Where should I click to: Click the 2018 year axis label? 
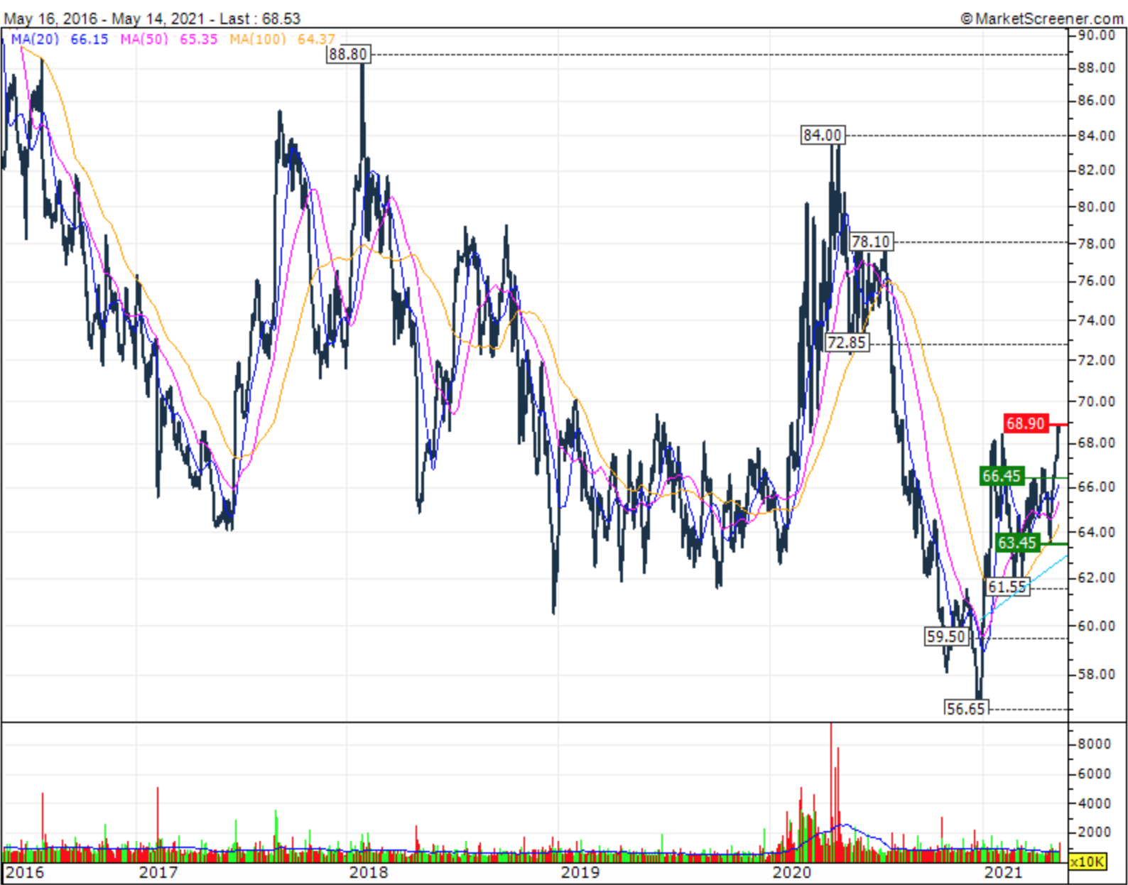369,872
